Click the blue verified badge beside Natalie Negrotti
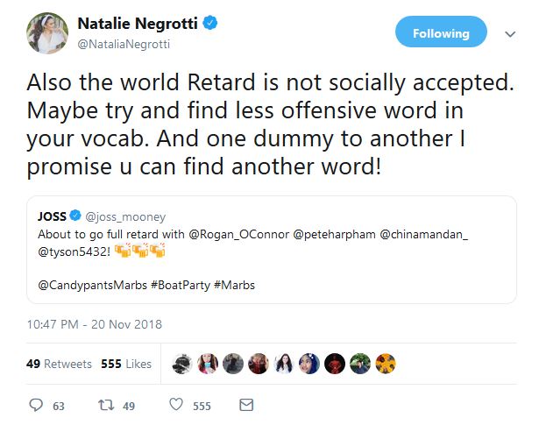The image size is (546, 432). pos(210,23)
